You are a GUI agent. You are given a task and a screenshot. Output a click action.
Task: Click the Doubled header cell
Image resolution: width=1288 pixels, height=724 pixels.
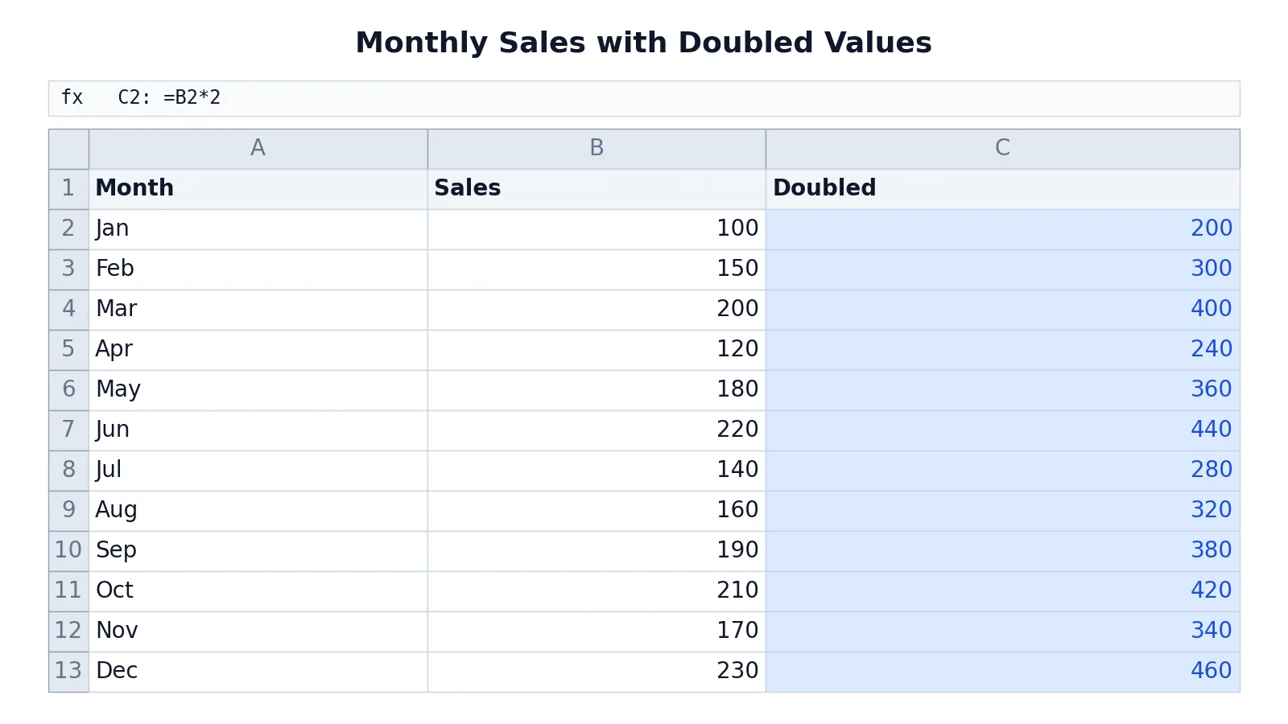1002,189
